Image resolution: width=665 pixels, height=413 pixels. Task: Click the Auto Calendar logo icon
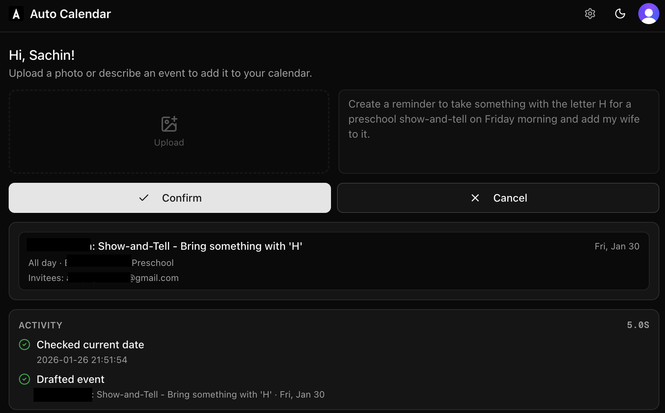point(16,14)
